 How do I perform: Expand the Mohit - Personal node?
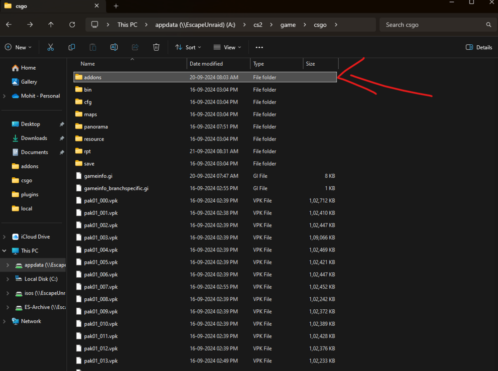[x=4, y=96]
